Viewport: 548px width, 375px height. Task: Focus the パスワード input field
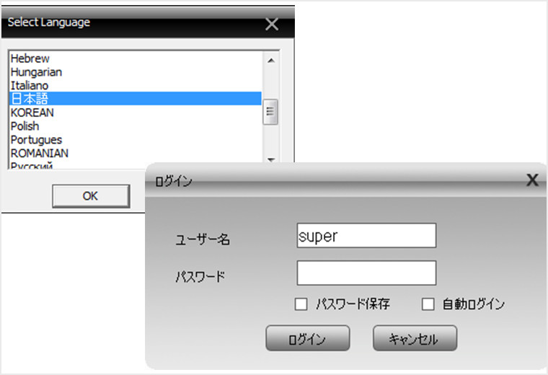pyautogui.click(x=366, y=273)
